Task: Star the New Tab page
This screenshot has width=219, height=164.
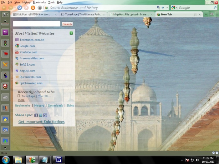Action: (x=195, y=14)
